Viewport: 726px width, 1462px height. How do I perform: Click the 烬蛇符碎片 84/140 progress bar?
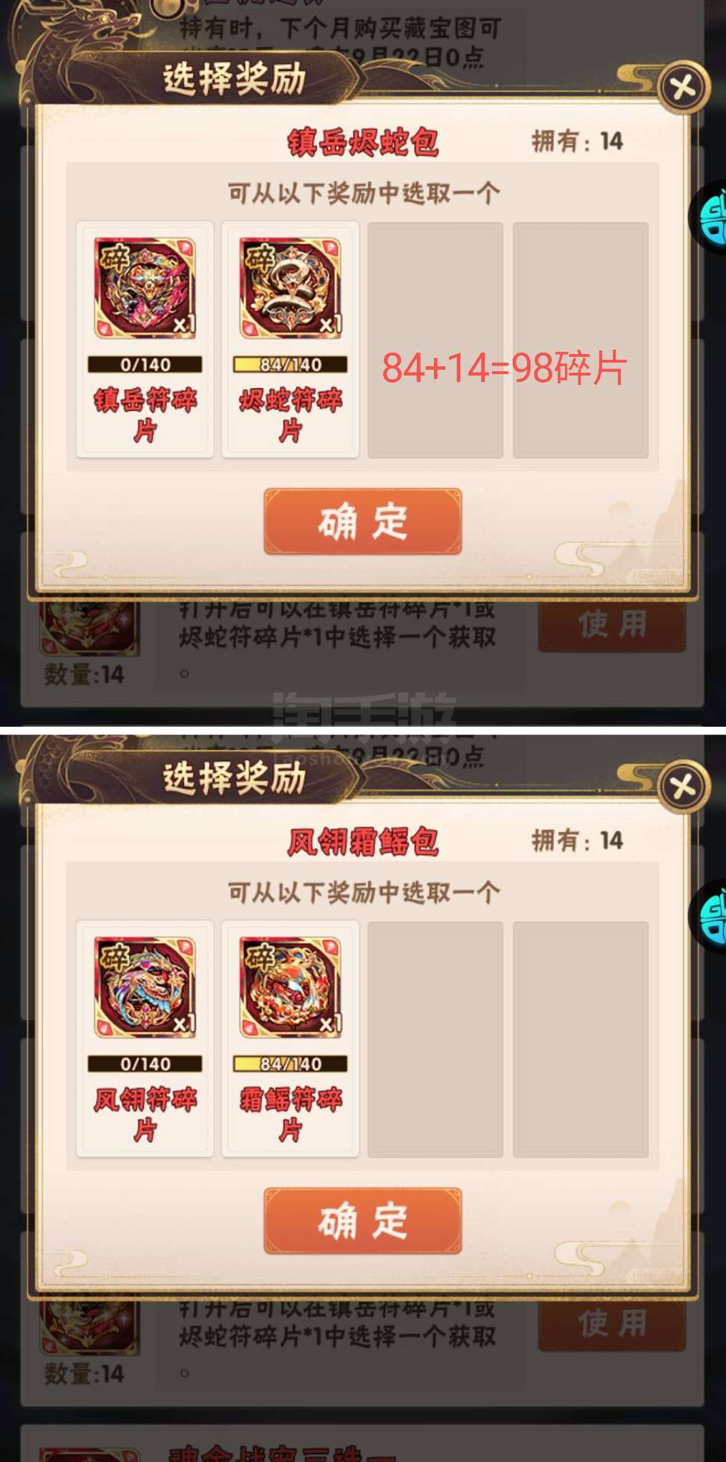[291, 364]
